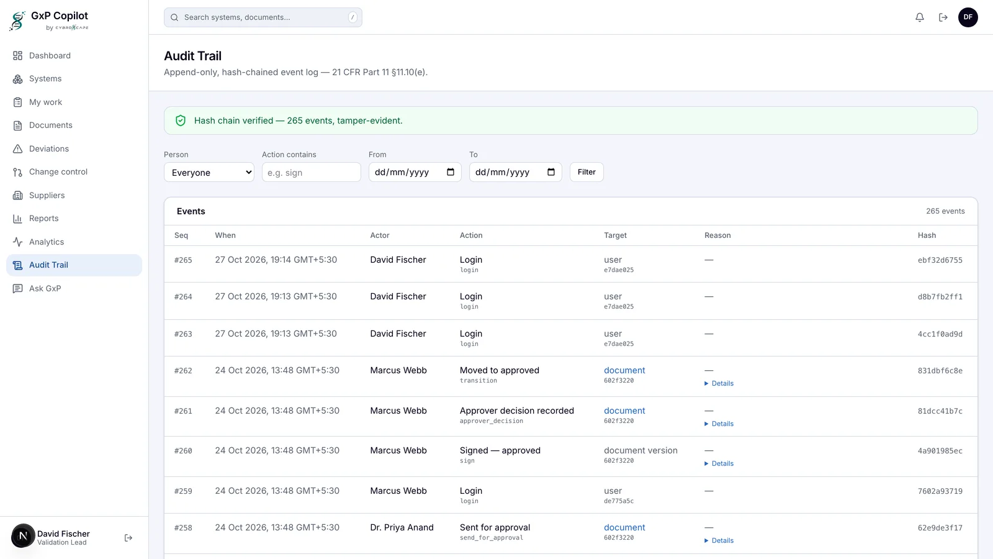The image size is (993, 559).
Task: Click the Documents file icon
Action: coord(17,125)
